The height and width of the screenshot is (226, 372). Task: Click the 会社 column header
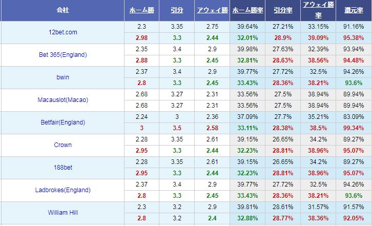tap(63, 10)
